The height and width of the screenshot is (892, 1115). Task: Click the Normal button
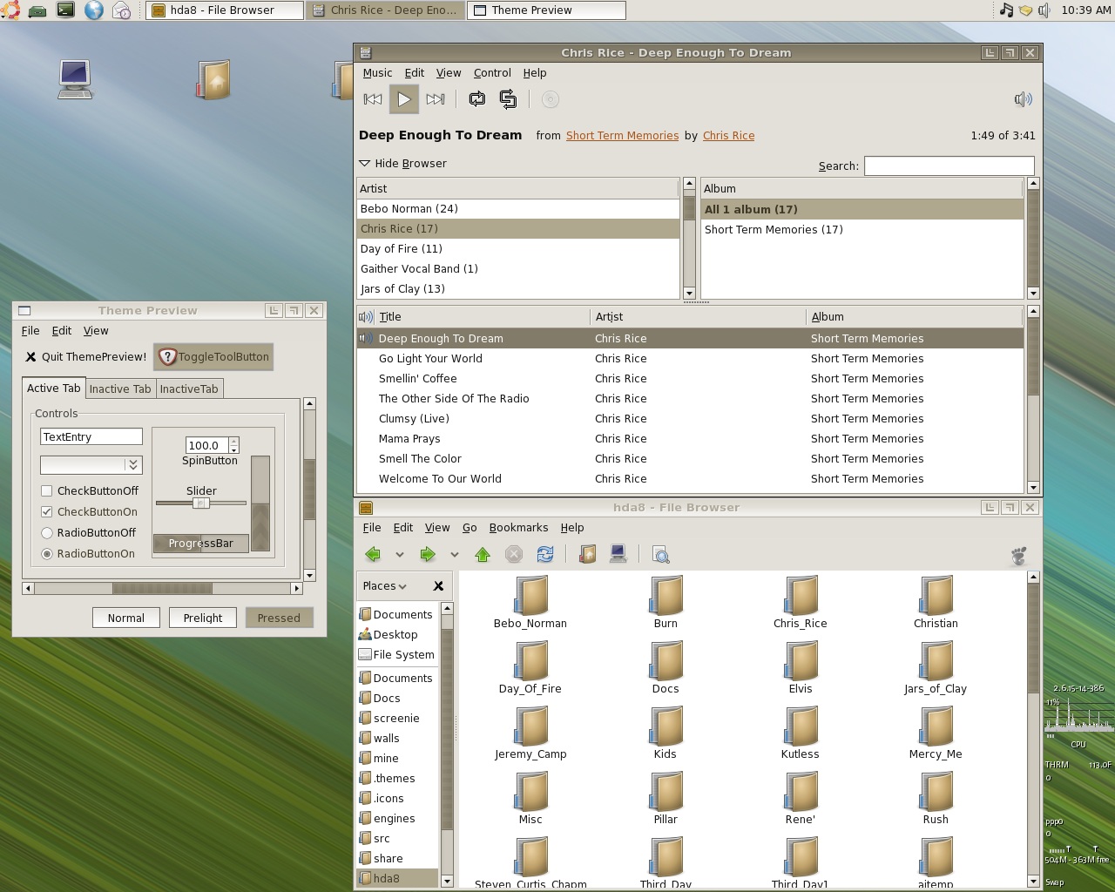pyautogui.click(x=126, y=618)
